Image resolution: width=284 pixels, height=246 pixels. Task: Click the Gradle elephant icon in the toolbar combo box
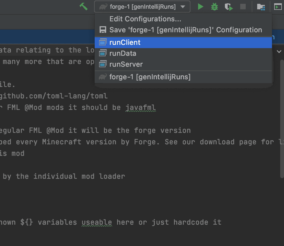[x=103, y=7]
